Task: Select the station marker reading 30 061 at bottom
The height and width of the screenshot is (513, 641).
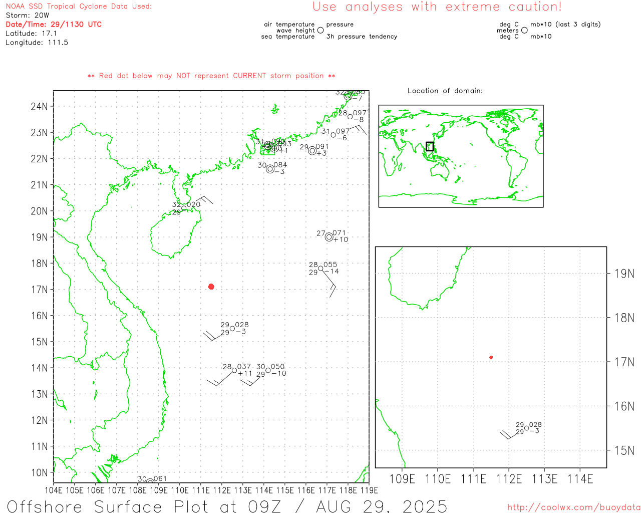Action: 150,481
